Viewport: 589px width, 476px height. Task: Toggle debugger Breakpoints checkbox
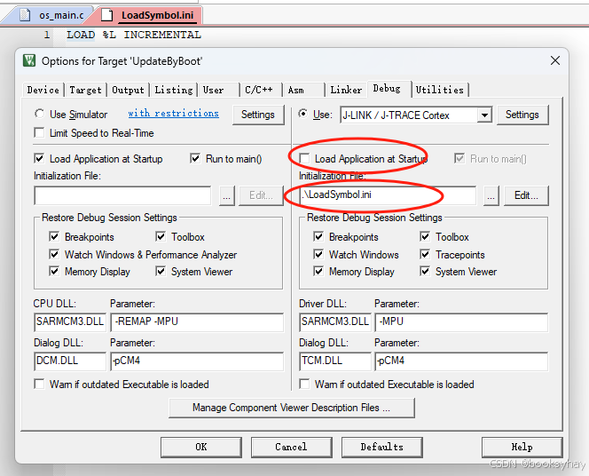click(x=318, y=236)
